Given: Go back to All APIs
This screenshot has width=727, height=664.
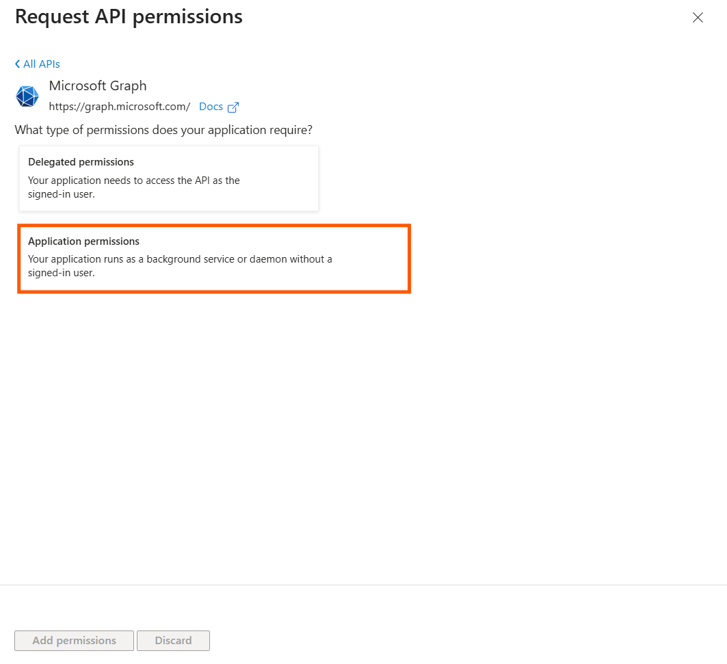Looking at the screenshot, I should click(x=41, y=64).
